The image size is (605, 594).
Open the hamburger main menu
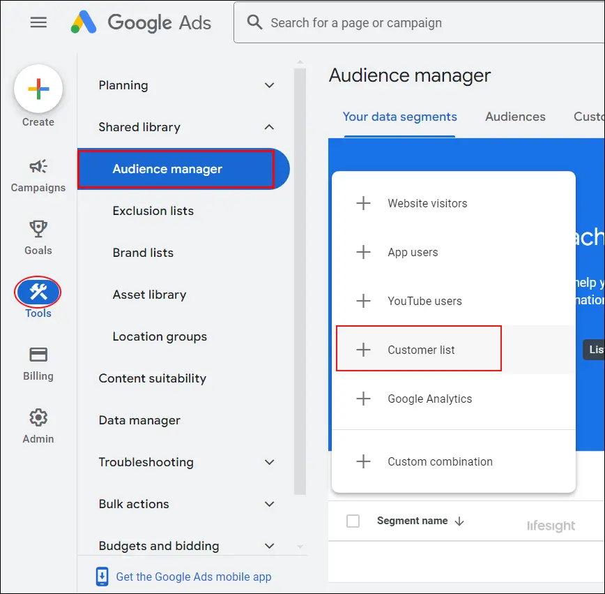tap(38, 22)
